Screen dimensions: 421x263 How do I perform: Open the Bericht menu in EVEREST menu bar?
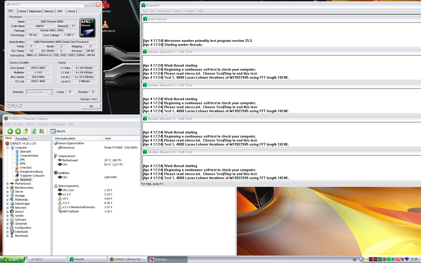click(x=30, y=124)
